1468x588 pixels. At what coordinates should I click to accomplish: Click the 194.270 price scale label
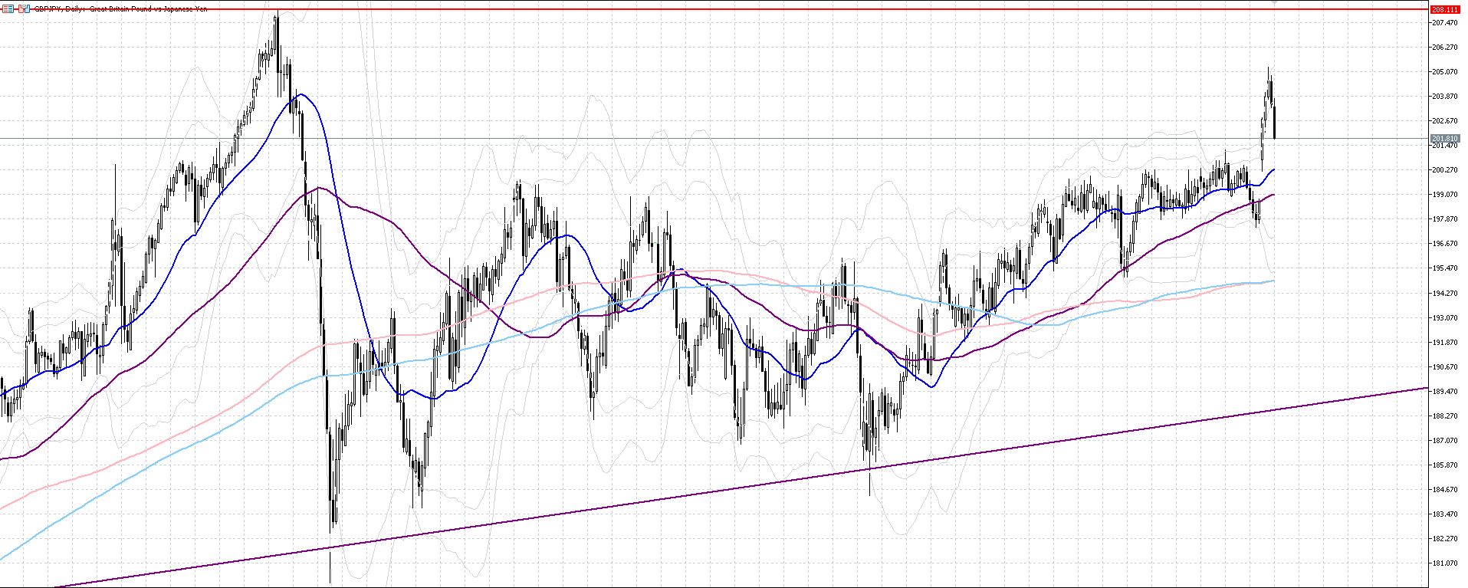tap(1444, 293)
